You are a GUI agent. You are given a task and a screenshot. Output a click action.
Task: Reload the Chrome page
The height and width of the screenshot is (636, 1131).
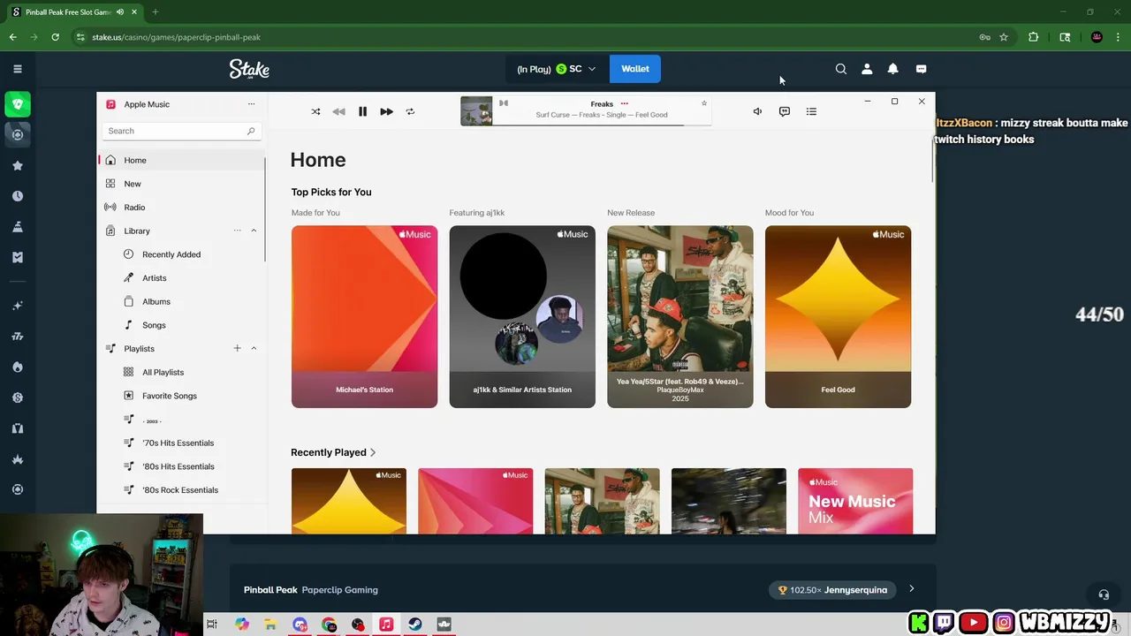tap(55, 37)
